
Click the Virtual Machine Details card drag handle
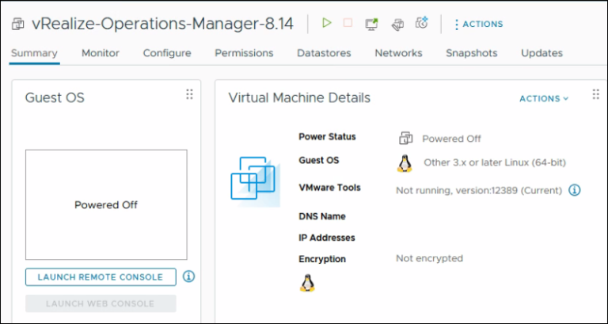pyautogui.click(x=596, y=94)
